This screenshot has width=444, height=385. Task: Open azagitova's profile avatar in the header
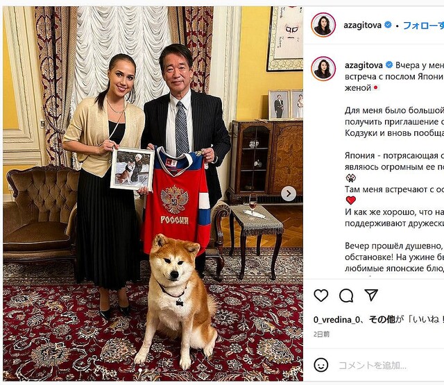[323, 25]
